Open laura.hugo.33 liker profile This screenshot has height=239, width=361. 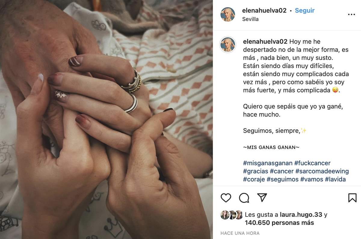pos(301,215)
